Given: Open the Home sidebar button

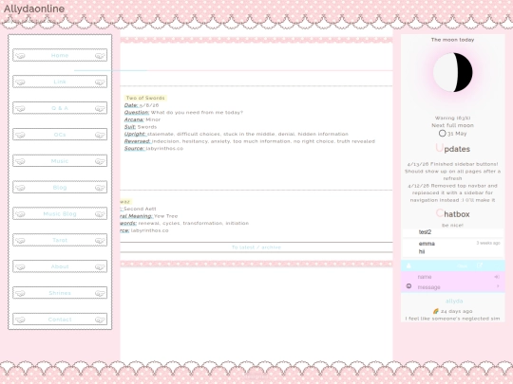Looking at the screenshot, I should 60,55.
